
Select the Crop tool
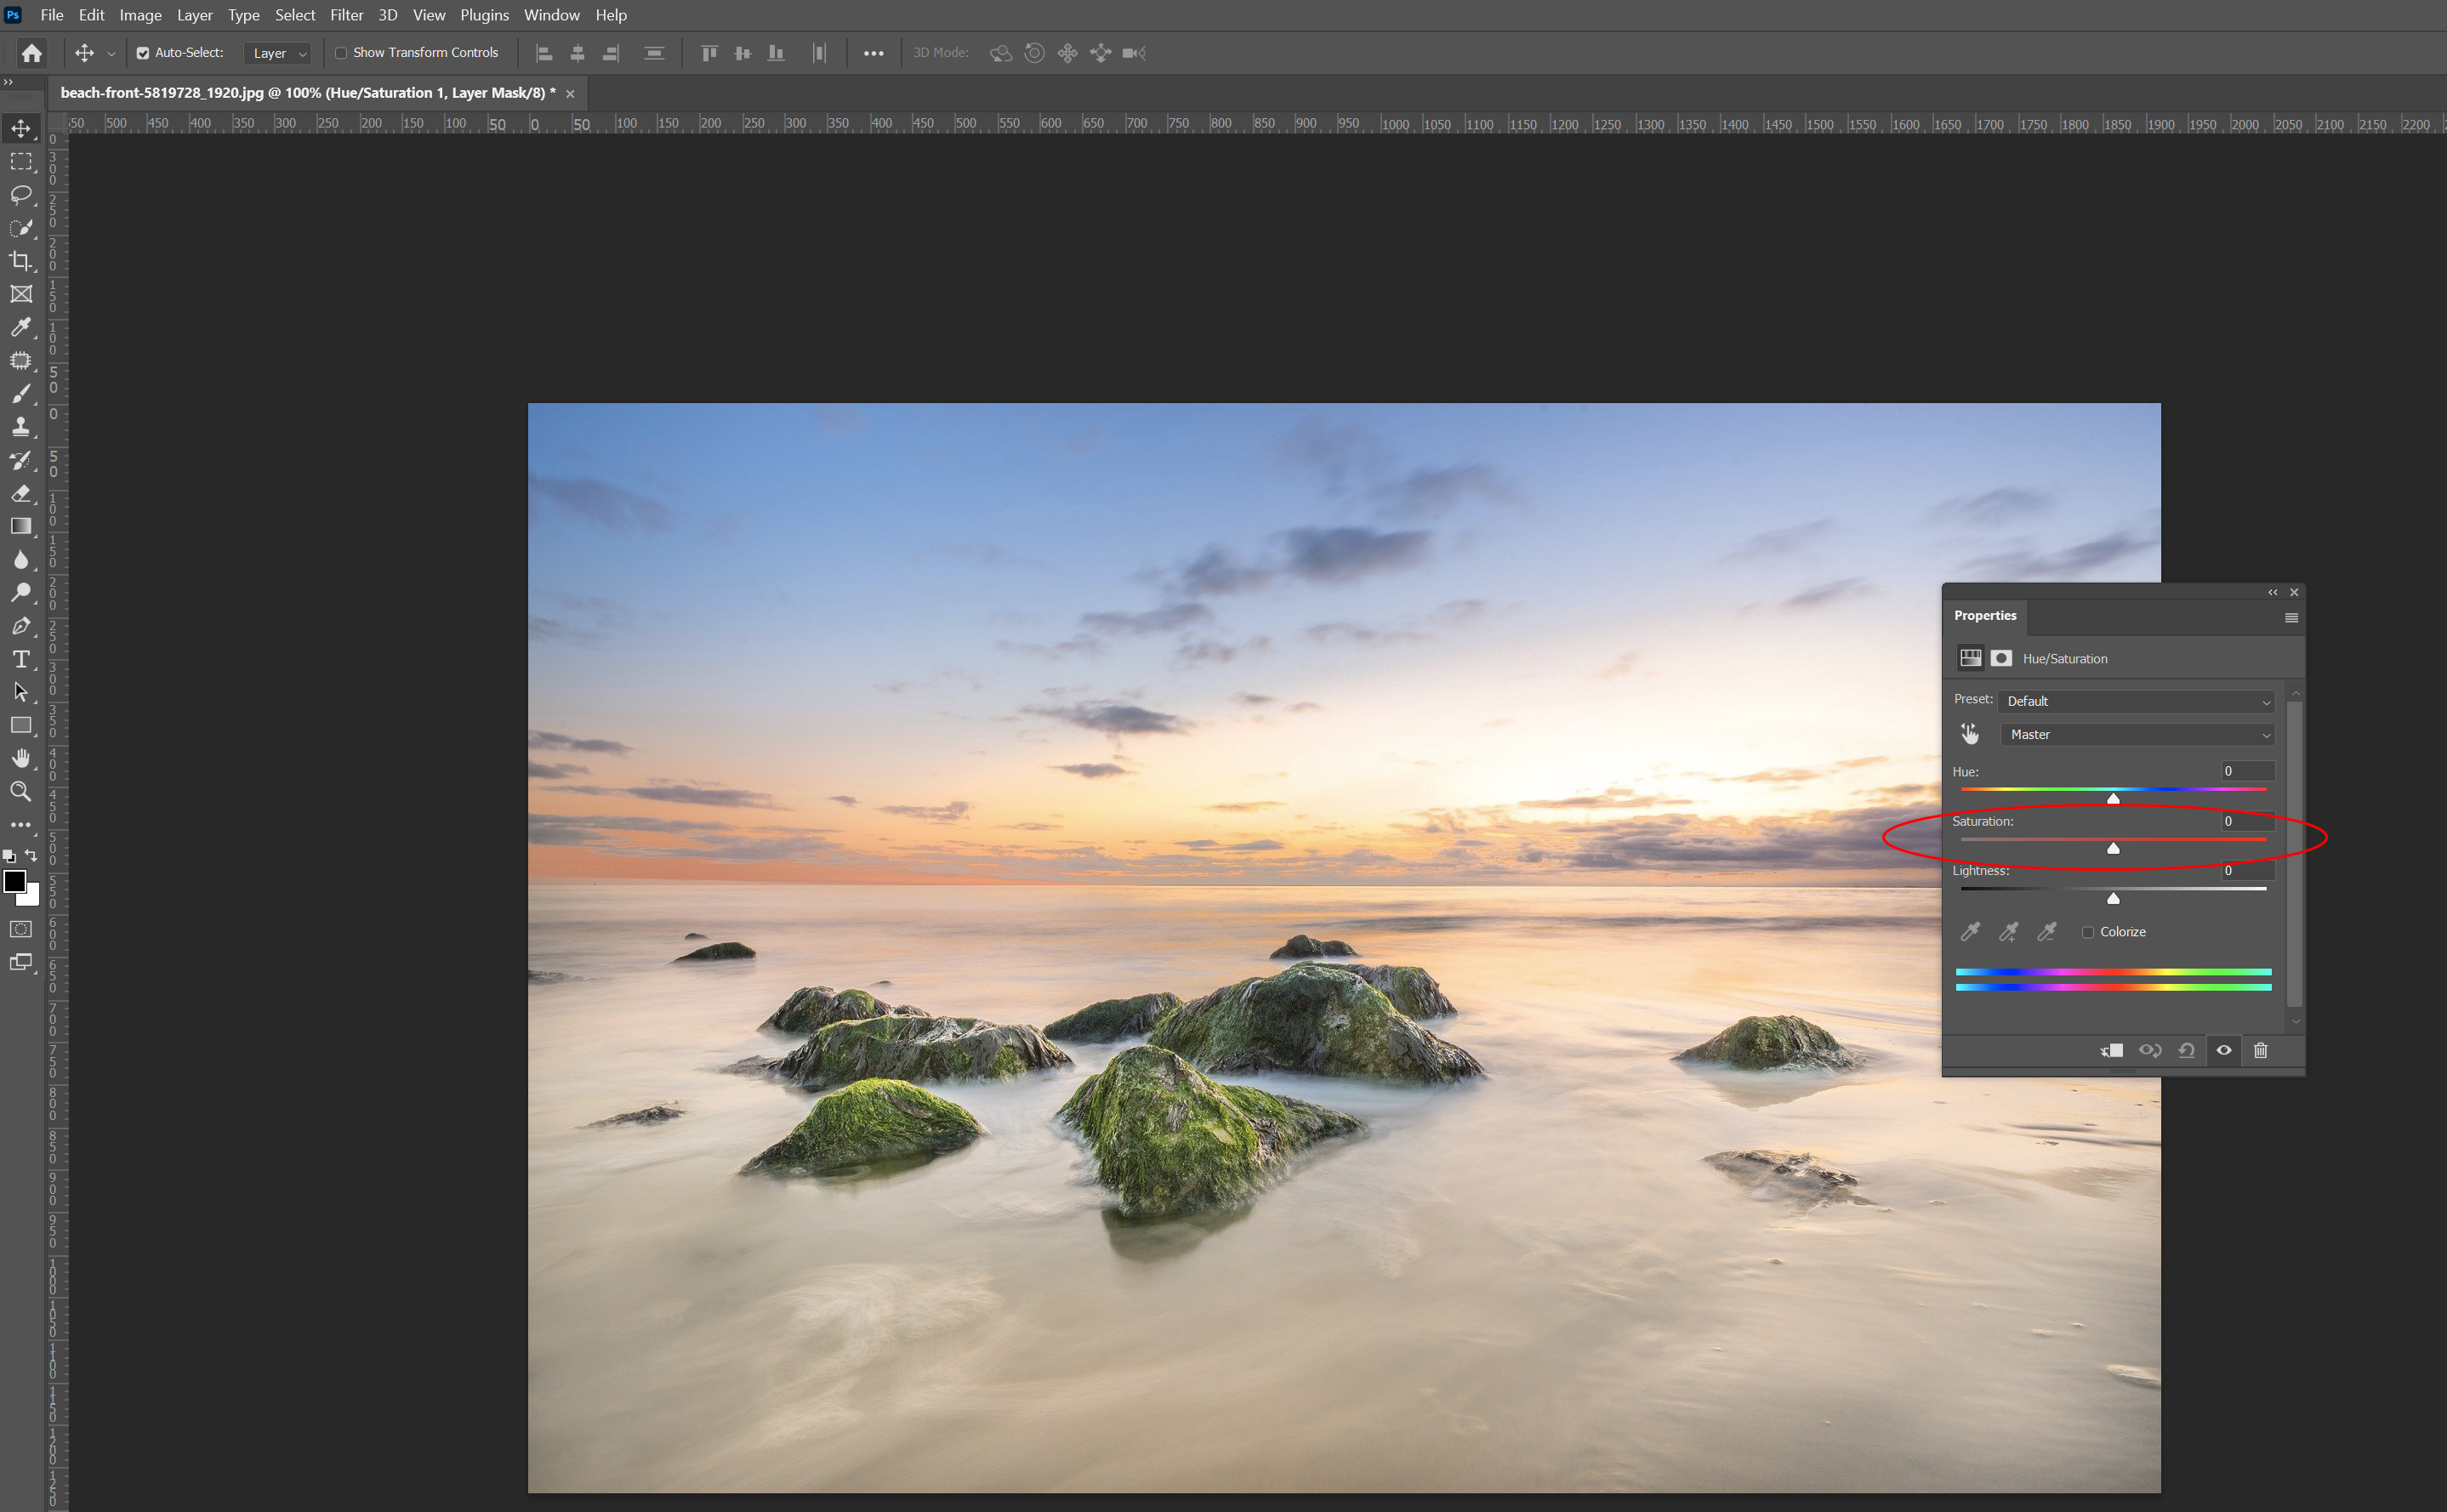(x=20, y=261)
